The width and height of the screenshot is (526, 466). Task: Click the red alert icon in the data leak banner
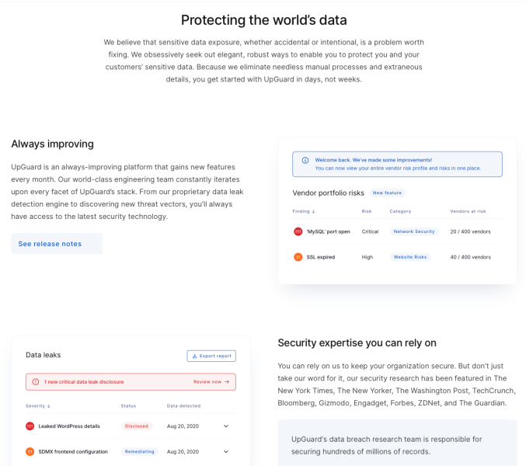coord(36,382)
